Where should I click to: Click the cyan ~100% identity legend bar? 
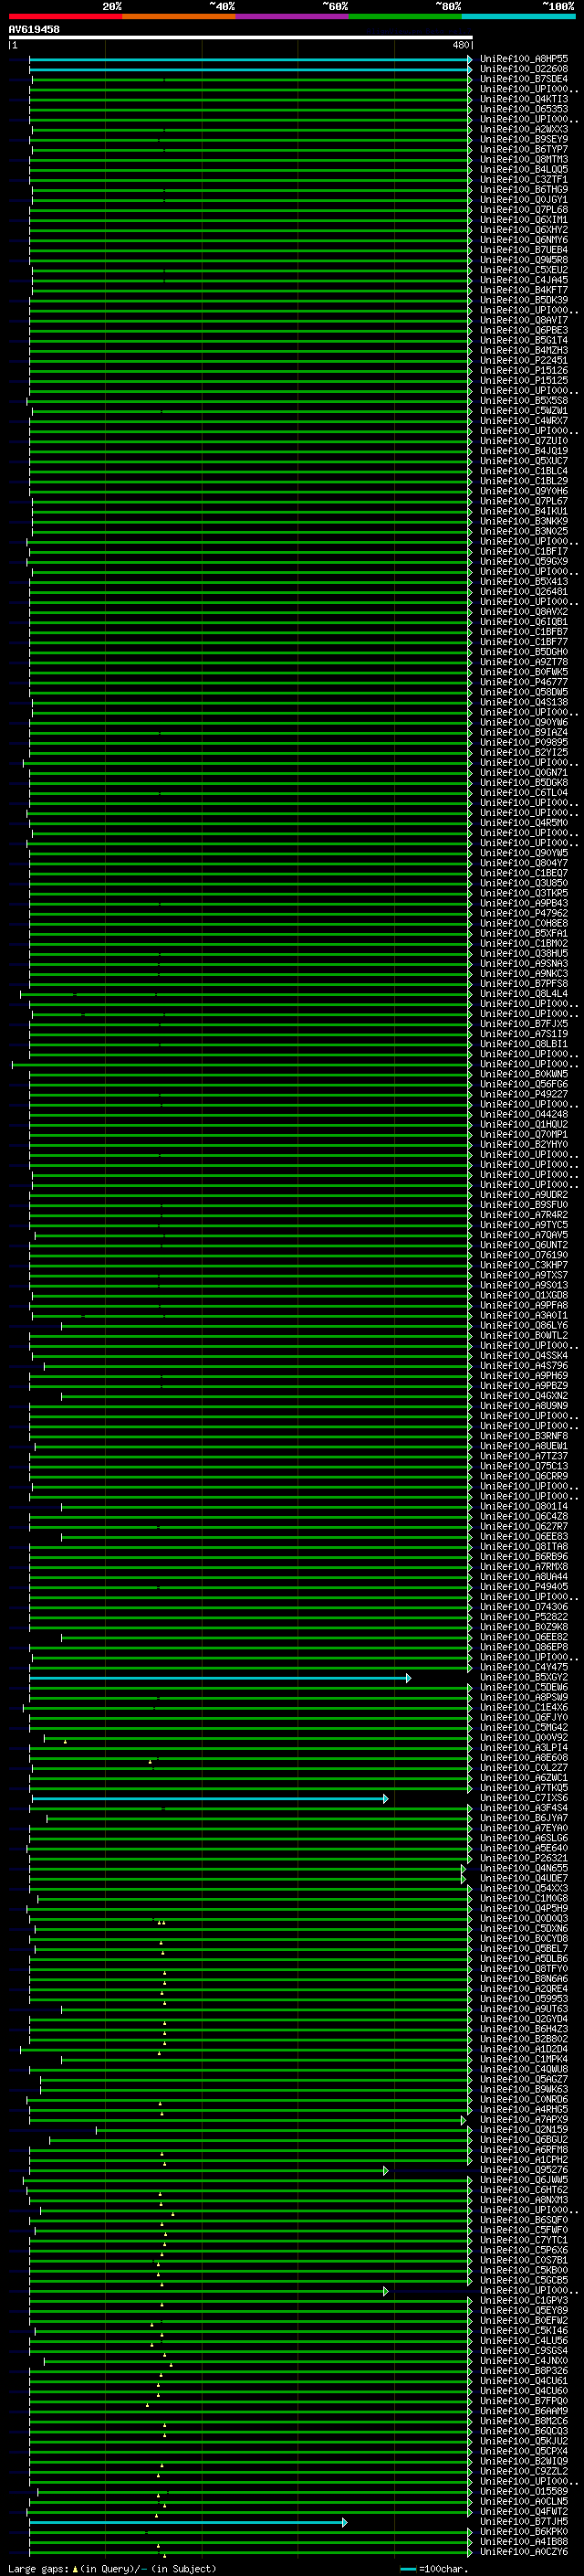[x=518, y=16]
